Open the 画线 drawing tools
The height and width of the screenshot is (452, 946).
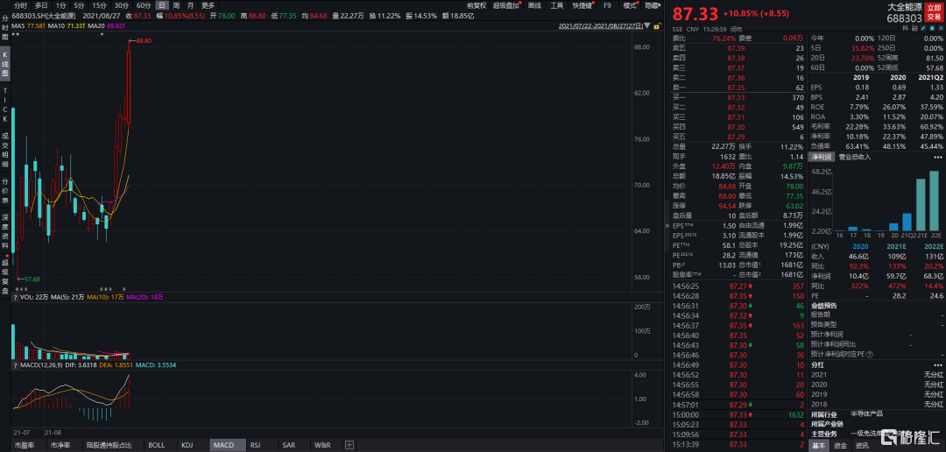pyautogui.click(x=534, y=5)
